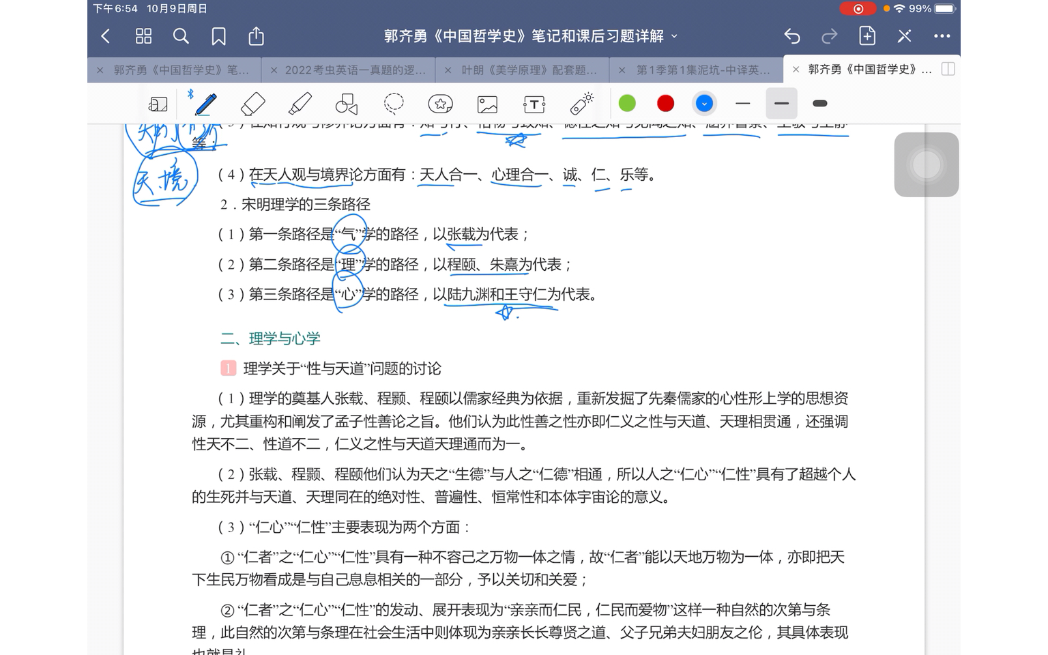1048x655 pixels.
Task: Open the more options ellipsis menu
Action: click(942, 36)
